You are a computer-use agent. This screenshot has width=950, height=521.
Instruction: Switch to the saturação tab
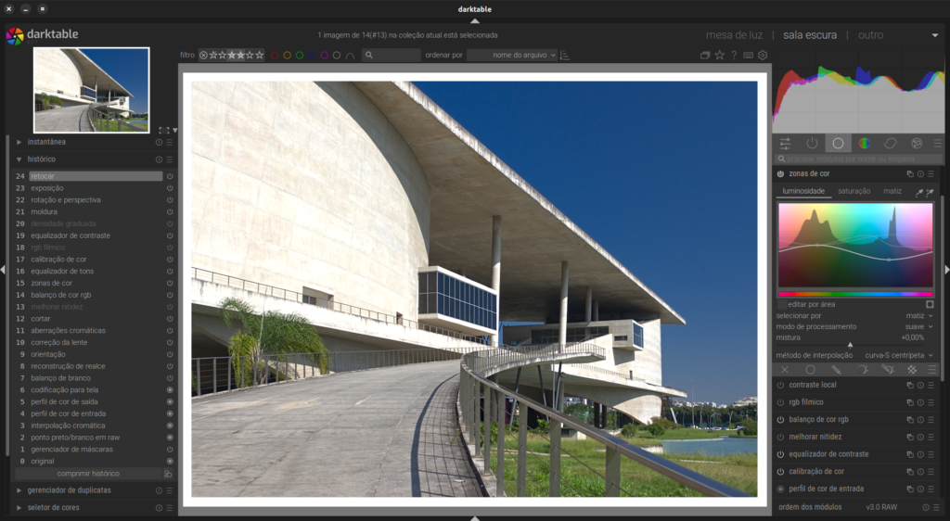[854, 191]
